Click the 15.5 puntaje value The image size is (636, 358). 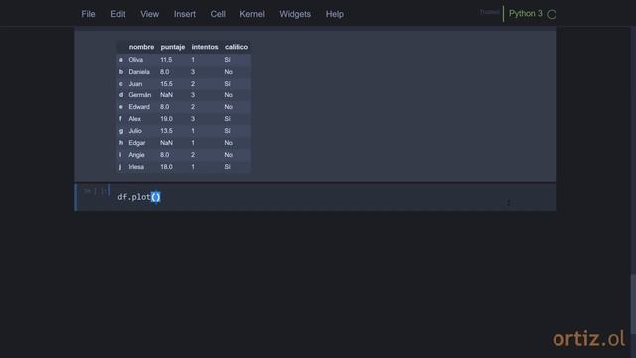tap(166, 84)
